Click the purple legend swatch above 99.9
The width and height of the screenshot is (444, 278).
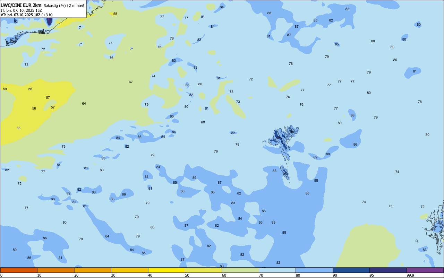[425, 270]
